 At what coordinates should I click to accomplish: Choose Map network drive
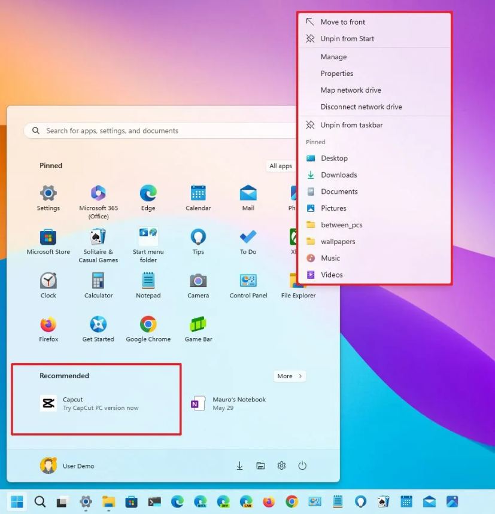tap(374, 90)
